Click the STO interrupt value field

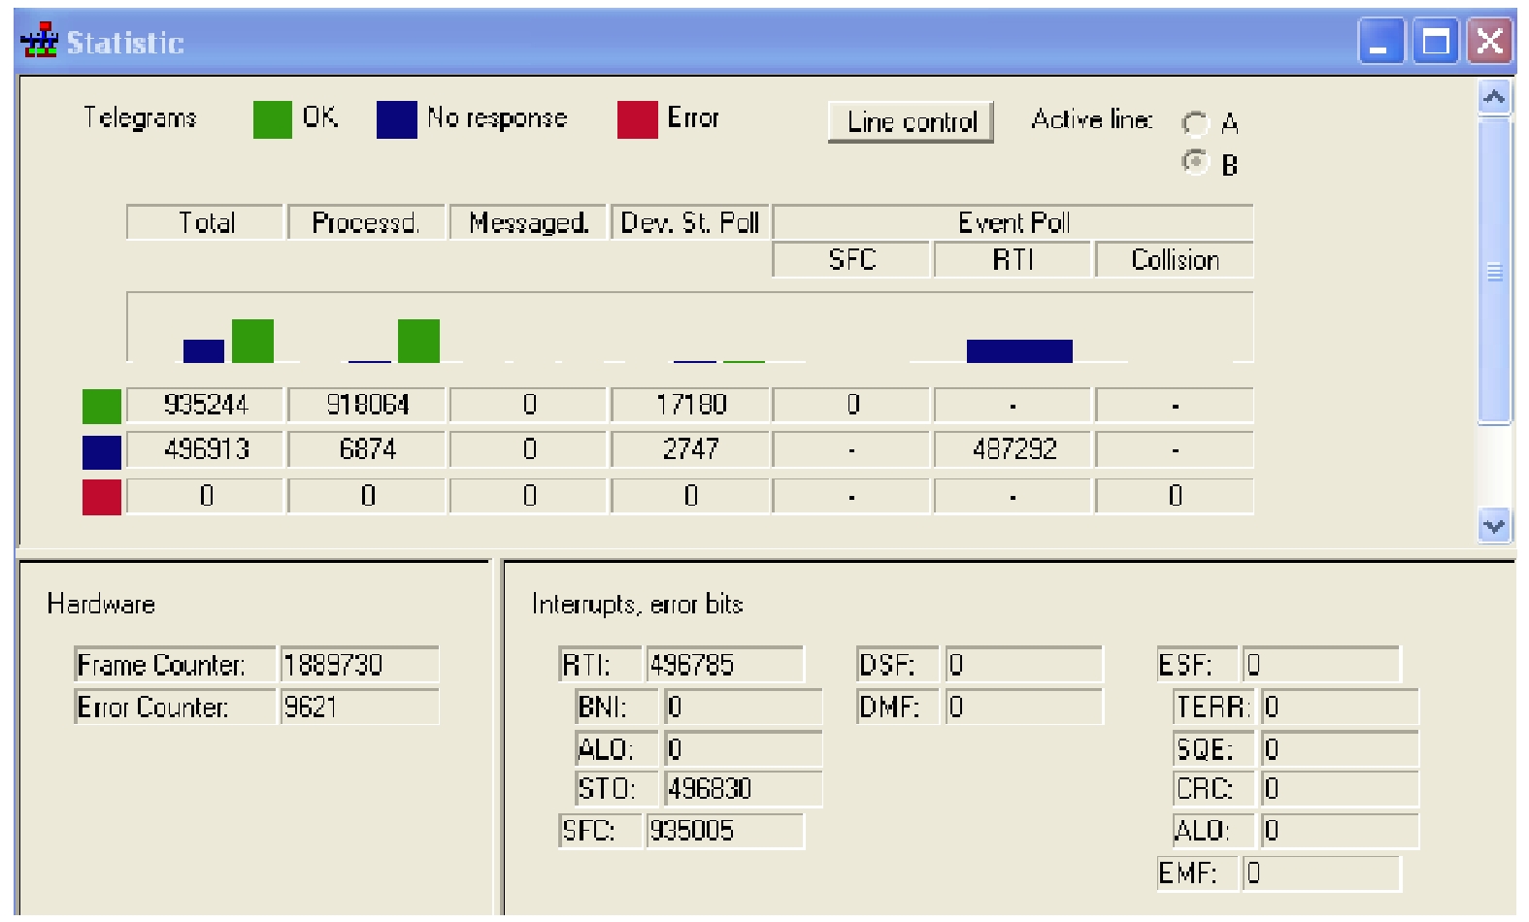742,789
